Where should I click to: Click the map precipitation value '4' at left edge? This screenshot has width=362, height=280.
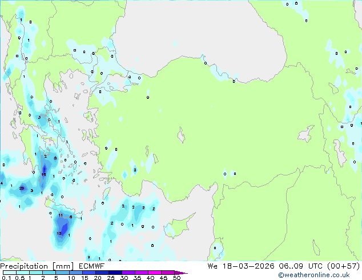[2, 183]
